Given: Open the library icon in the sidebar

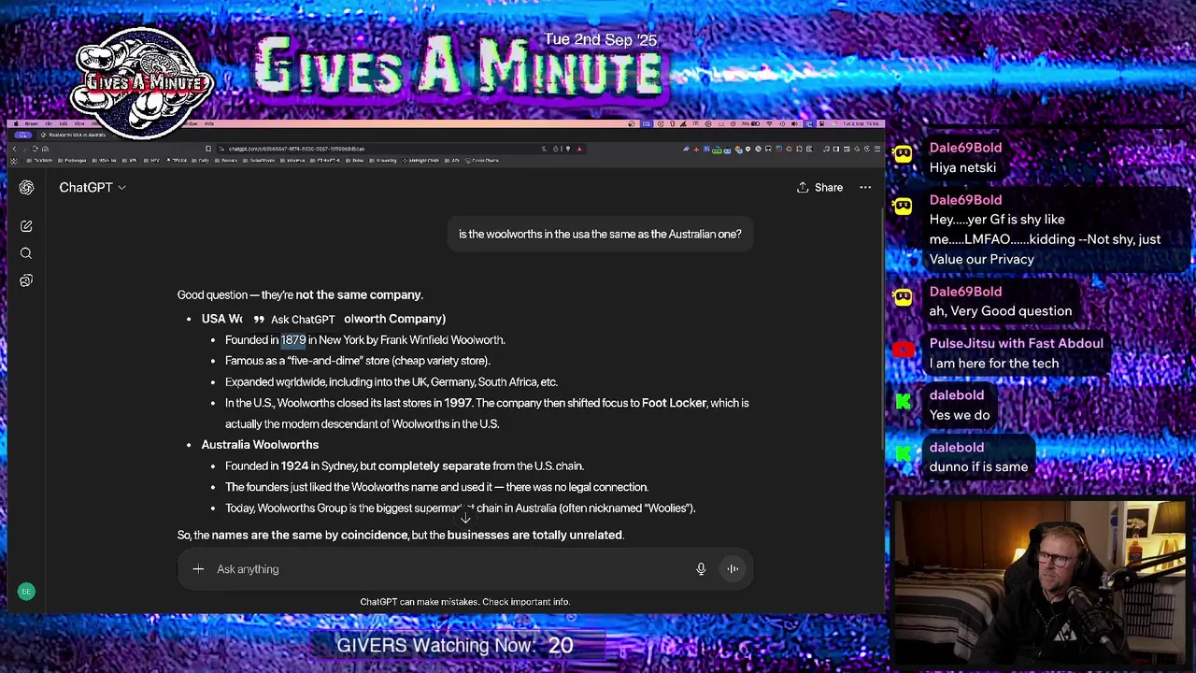Looking at the screenshot, I should [26, 280].
